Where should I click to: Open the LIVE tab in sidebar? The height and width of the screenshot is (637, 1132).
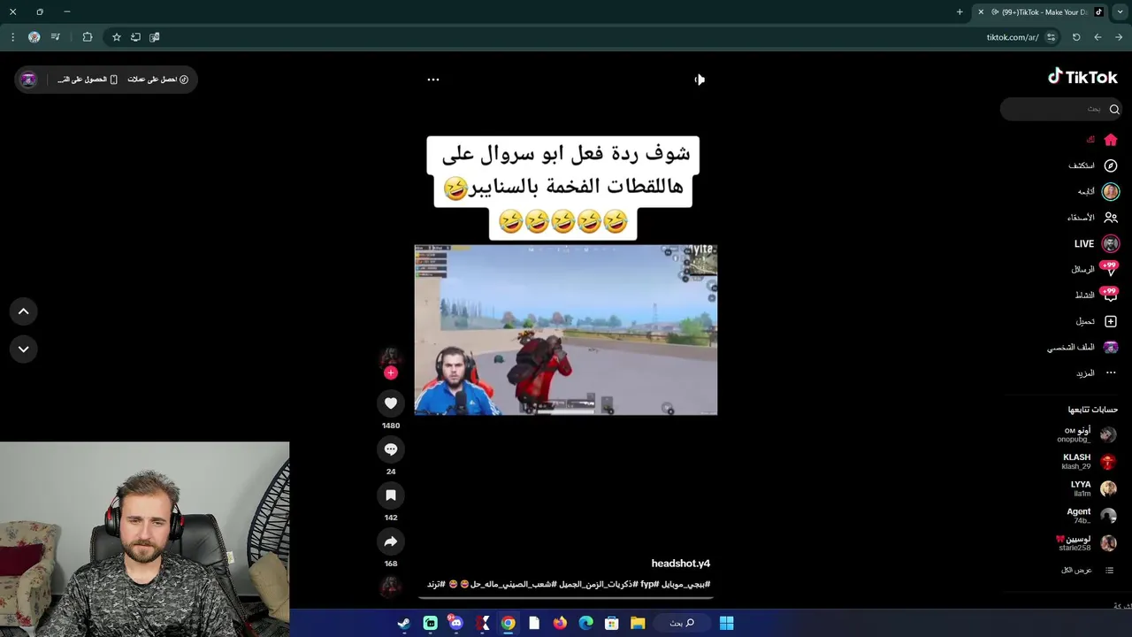1097,243
